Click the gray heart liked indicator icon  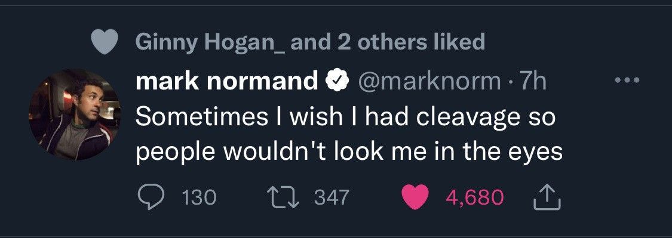[105, 42]
